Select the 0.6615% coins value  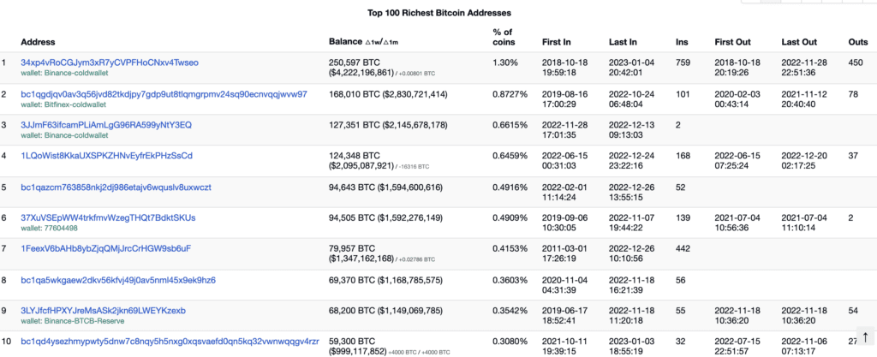(x=510, y=125)
